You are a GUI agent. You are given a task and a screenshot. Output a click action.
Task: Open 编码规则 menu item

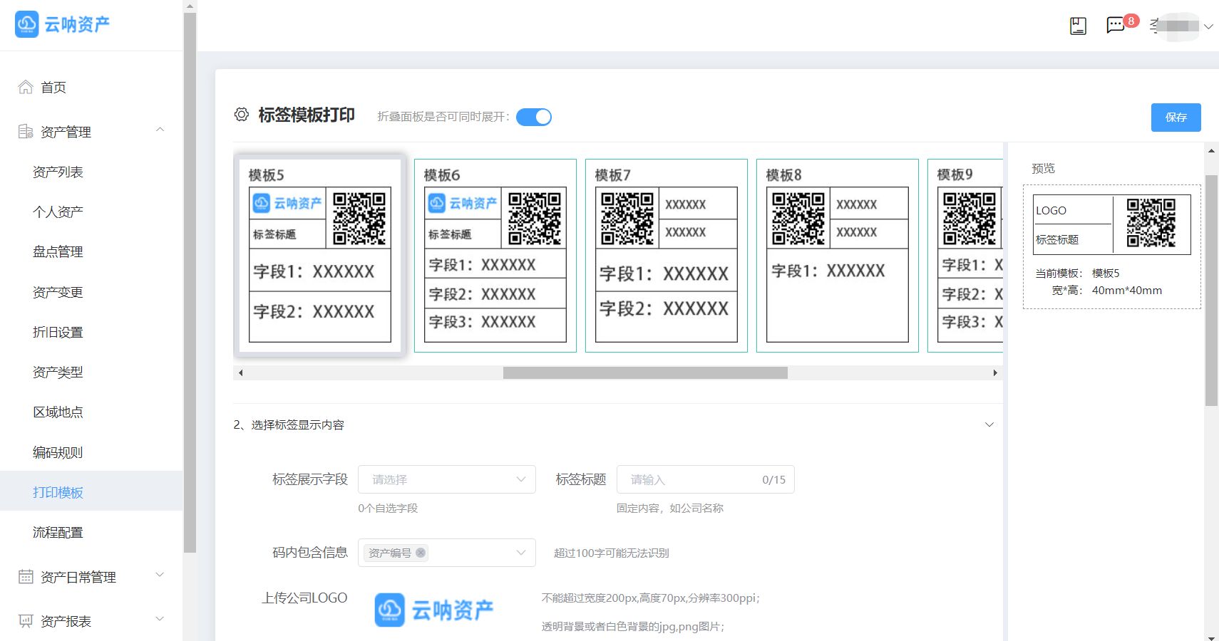(x=91, y=452)
